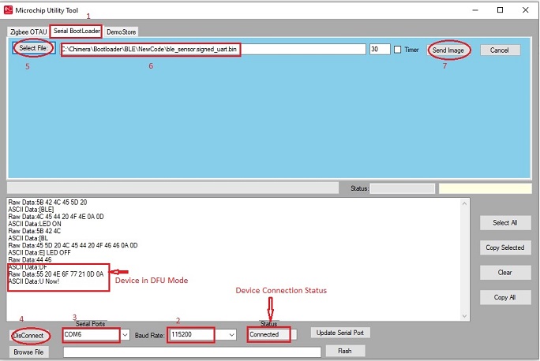The height and width of the screenshot is (361, 540).
Task: Cancel the image transfer
Action: coord(500,50)
